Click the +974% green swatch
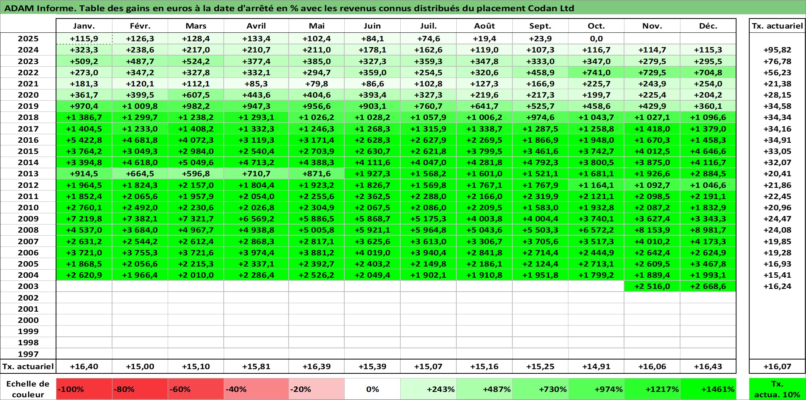 pos(596,389)
